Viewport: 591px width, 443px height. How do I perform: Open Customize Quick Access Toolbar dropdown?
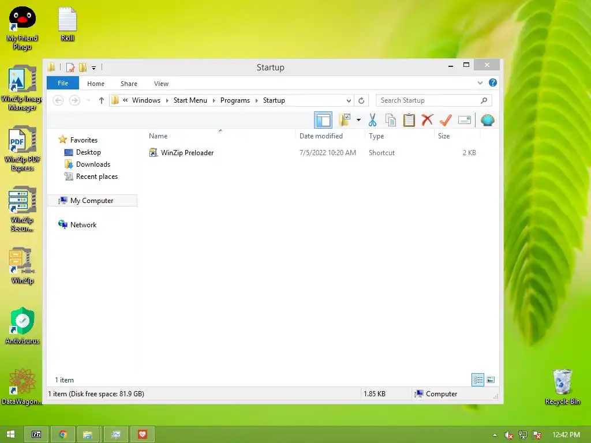pyautogui.click(x=94, y=68)
